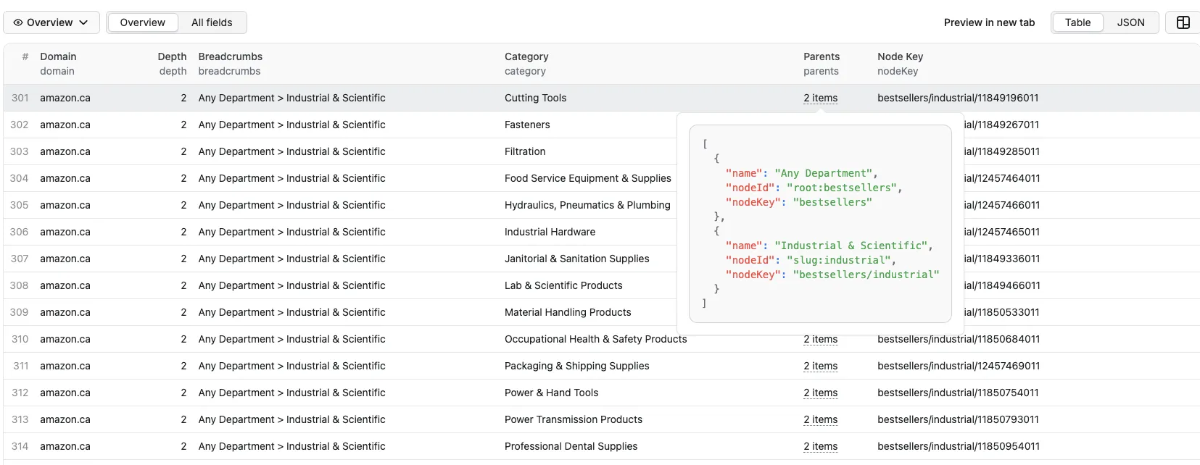Select Hydraulics, Pneumatics & Plumbing cell
Viewport: 1200px width, 465px height.
click(x=587, y=205)
